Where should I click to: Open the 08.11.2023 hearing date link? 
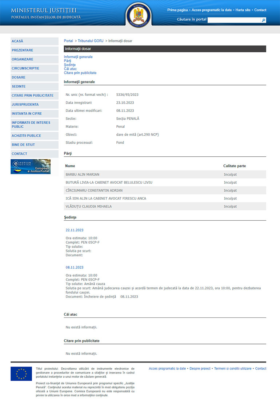pyautogui.click(x=75, y=267)
